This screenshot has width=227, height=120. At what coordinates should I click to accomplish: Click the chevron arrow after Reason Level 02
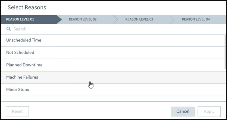pyautogui.click(x=116, y=20)
